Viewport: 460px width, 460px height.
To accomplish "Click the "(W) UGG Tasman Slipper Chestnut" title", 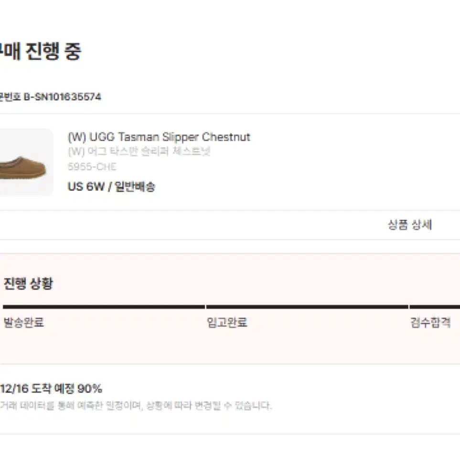I will tap(159, 137).
